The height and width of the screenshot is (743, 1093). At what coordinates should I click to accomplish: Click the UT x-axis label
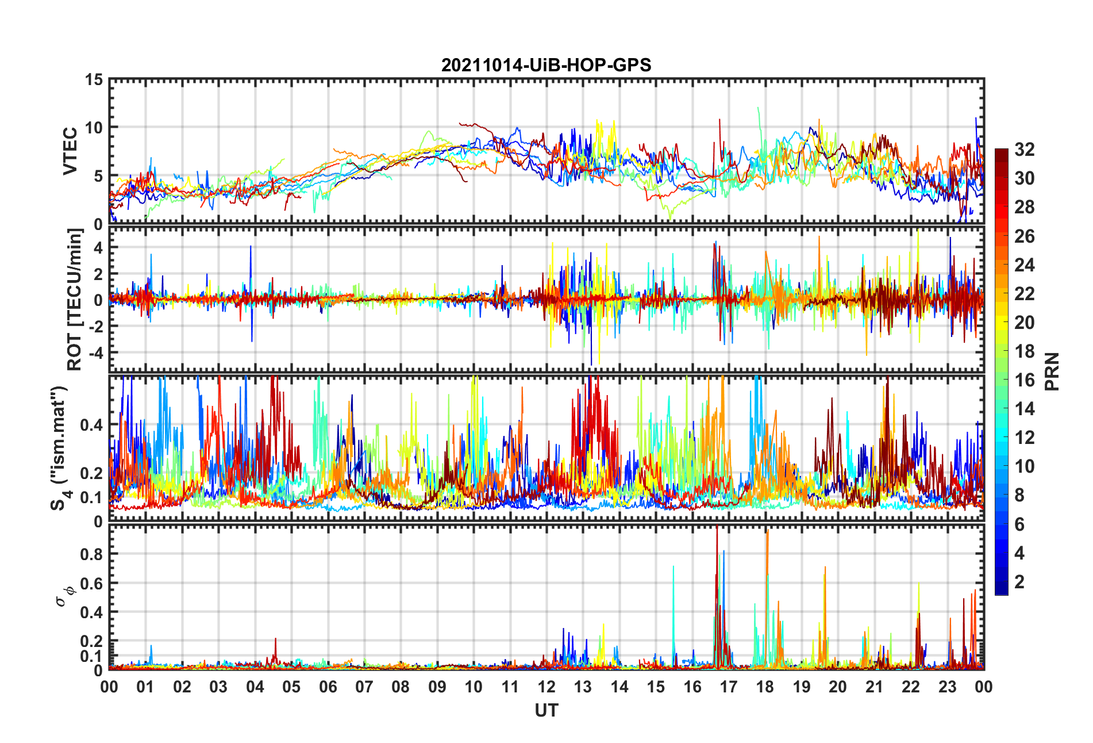pos(546,711)
